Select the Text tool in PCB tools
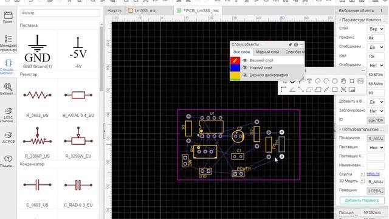This screenshot has height=219, width=389. pos(309,81)
